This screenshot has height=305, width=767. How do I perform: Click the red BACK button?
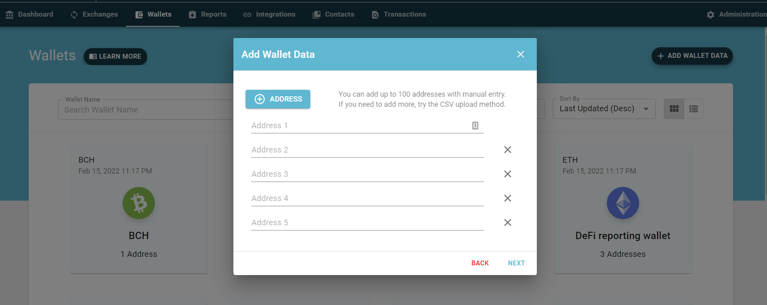[480, 263]
